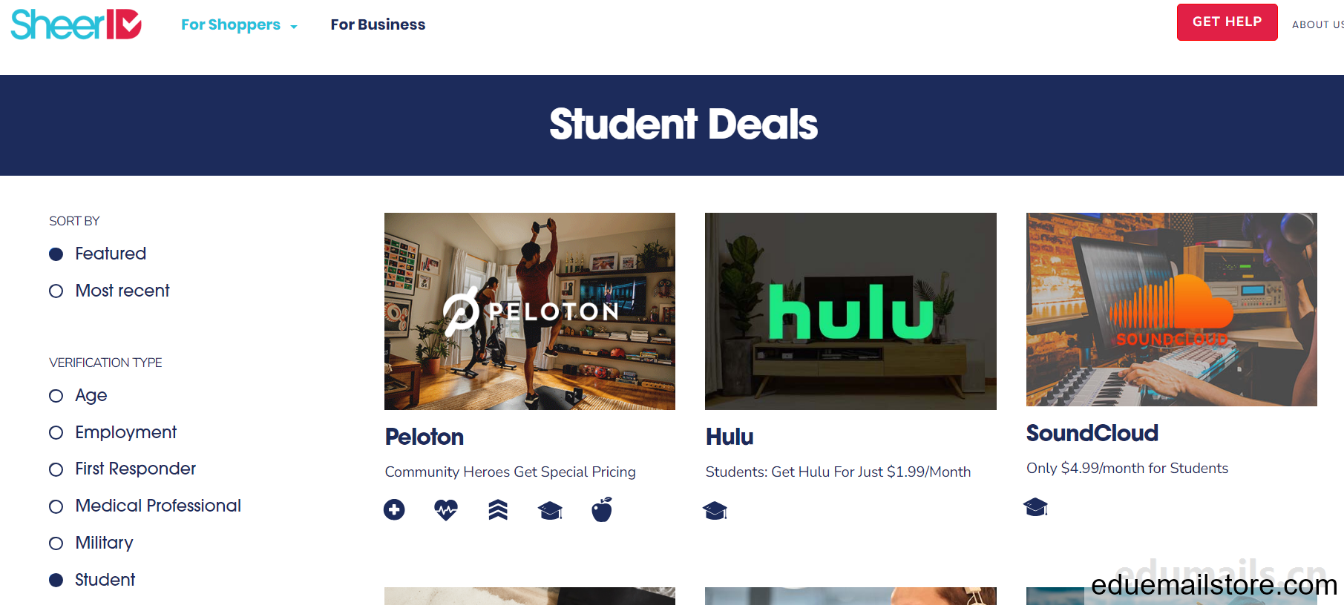Open the Hulu deal title link
The width and height of the screenshot is (1344, 605).
coord(730,437)
